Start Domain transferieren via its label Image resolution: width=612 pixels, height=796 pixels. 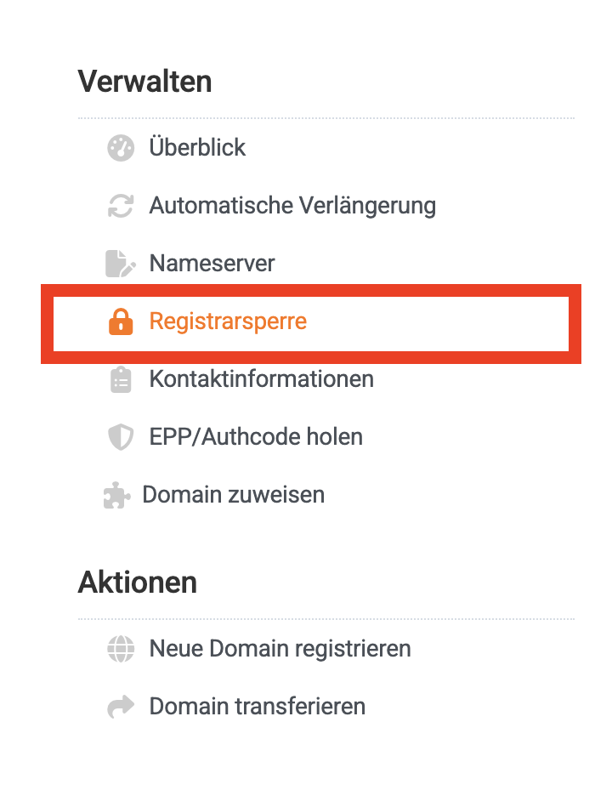[x=257, y=707]
